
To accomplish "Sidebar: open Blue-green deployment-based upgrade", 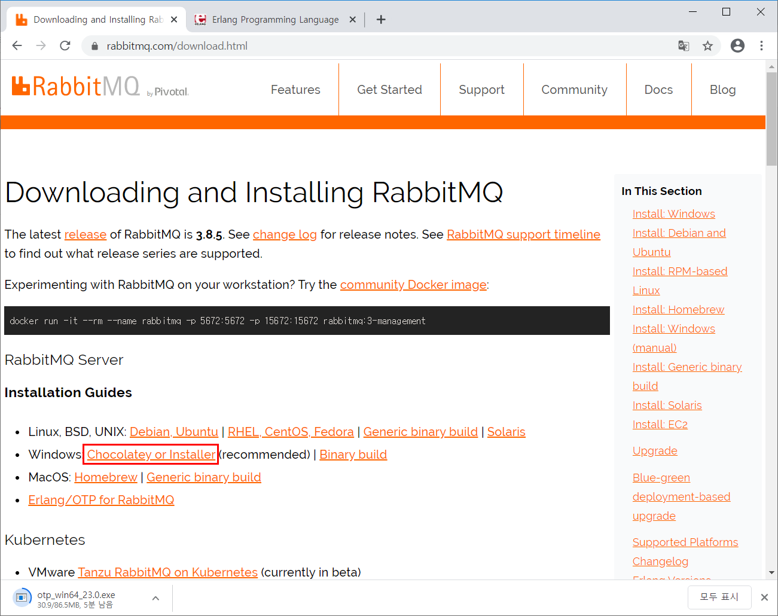I will coord(681,497).
